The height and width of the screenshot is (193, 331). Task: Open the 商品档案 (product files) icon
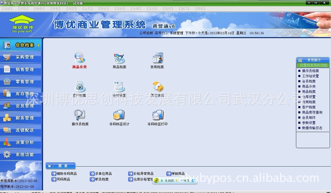119,59
